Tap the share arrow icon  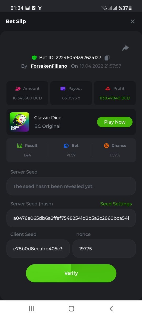pyautogui.click(x=125, y=48)
